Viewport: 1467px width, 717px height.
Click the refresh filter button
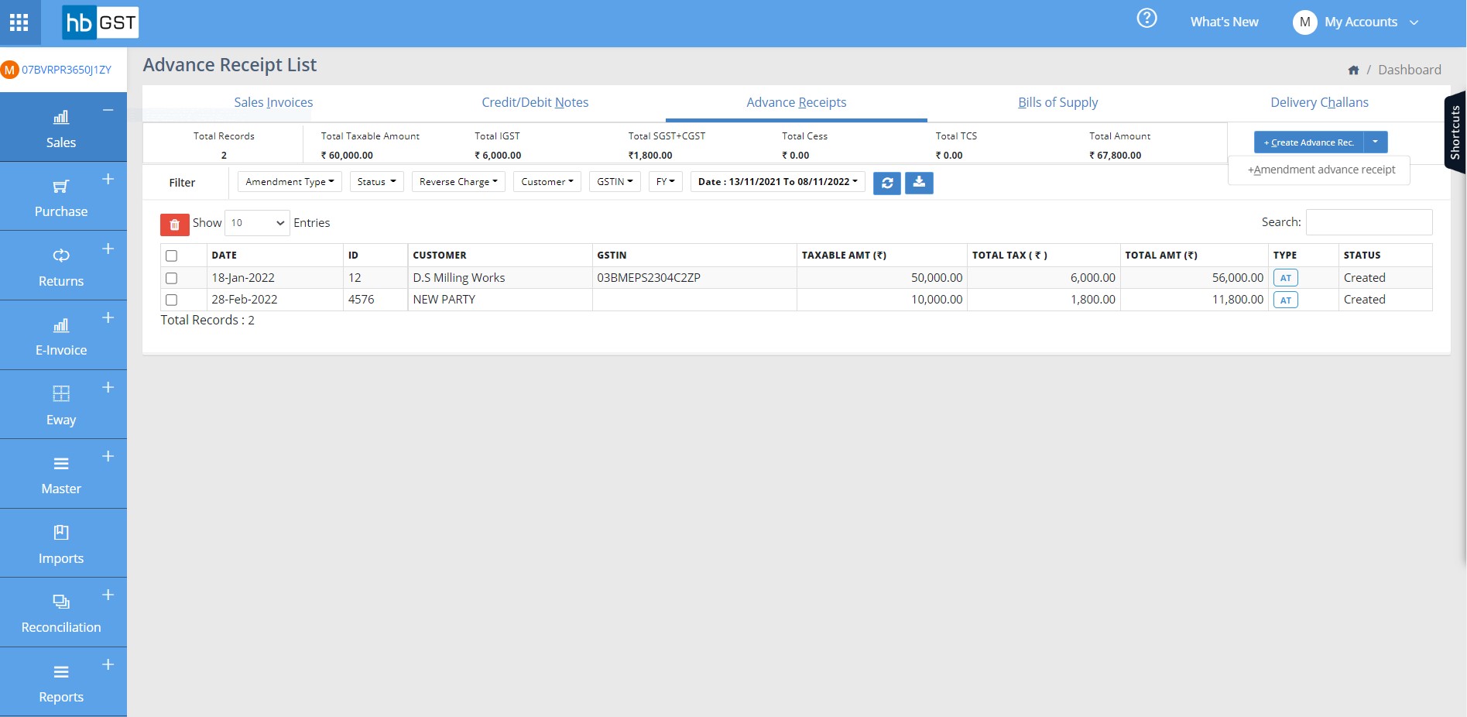pyautogui.click(x=887, y=184)
